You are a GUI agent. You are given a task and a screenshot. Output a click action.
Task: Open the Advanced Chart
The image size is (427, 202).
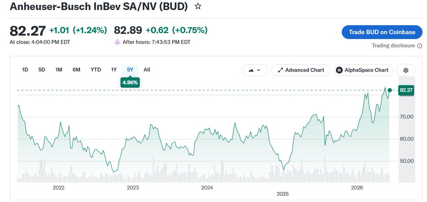pyautogui.click(x=301, y=70)
